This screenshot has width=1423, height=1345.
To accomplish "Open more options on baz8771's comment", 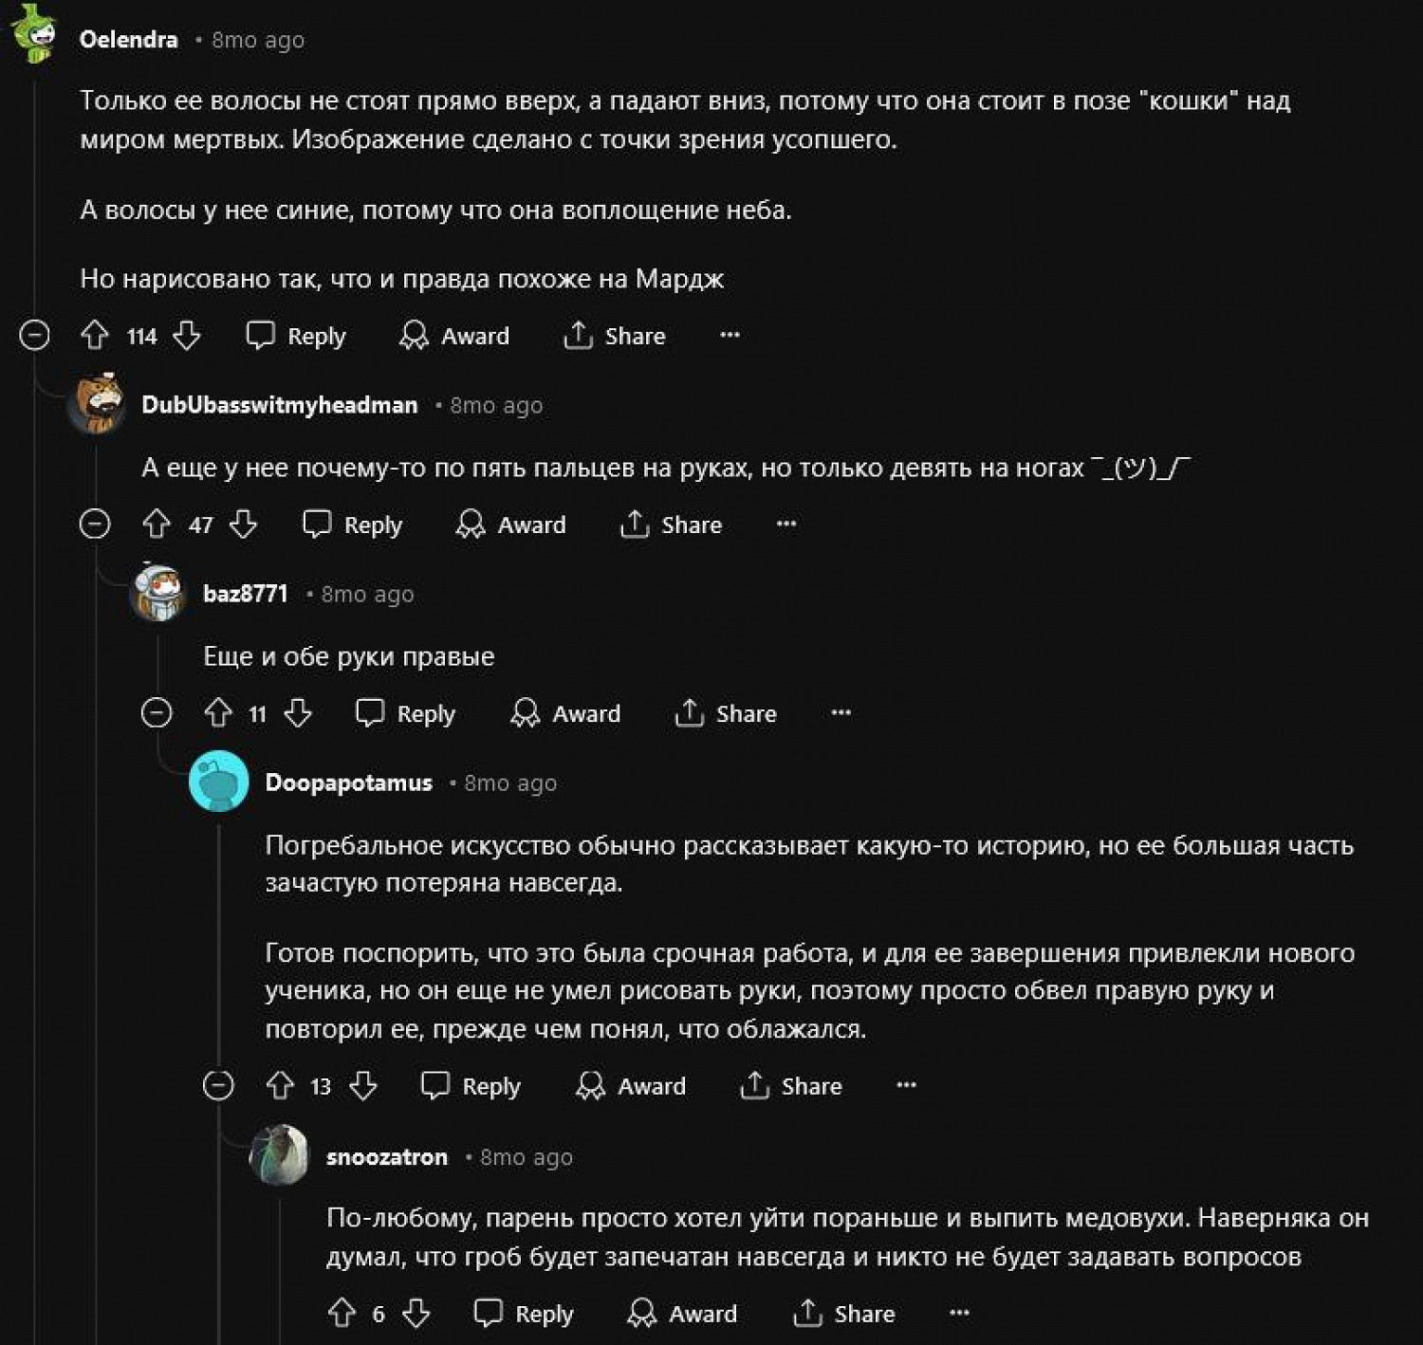I will (x=841, y=712).
